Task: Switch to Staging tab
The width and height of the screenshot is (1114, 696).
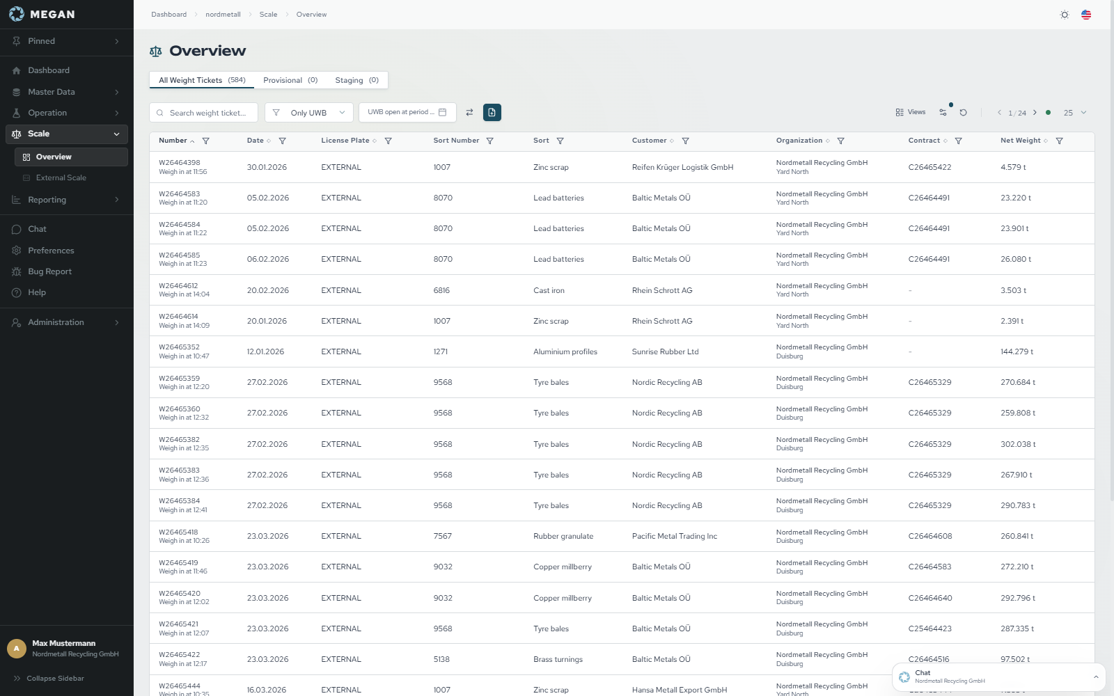Action: coord(356,80)
